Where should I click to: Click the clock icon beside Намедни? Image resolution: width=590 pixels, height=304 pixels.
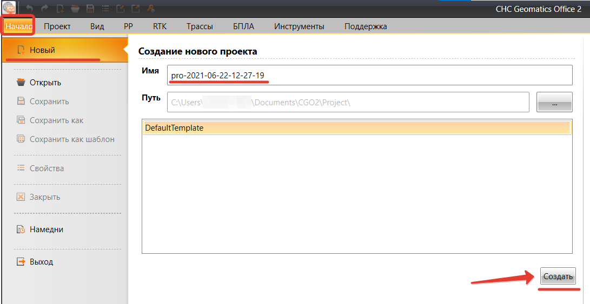[x=21, y=229]
